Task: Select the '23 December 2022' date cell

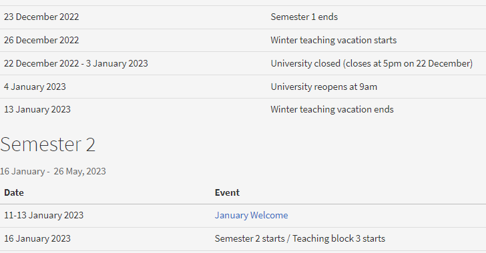Action: [41, 17]
